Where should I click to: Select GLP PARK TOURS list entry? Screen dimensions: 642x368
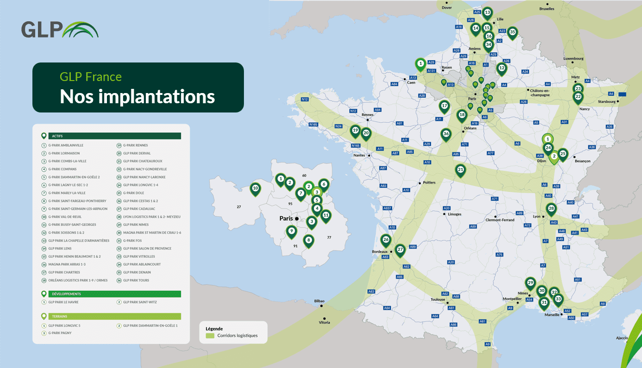136,281
